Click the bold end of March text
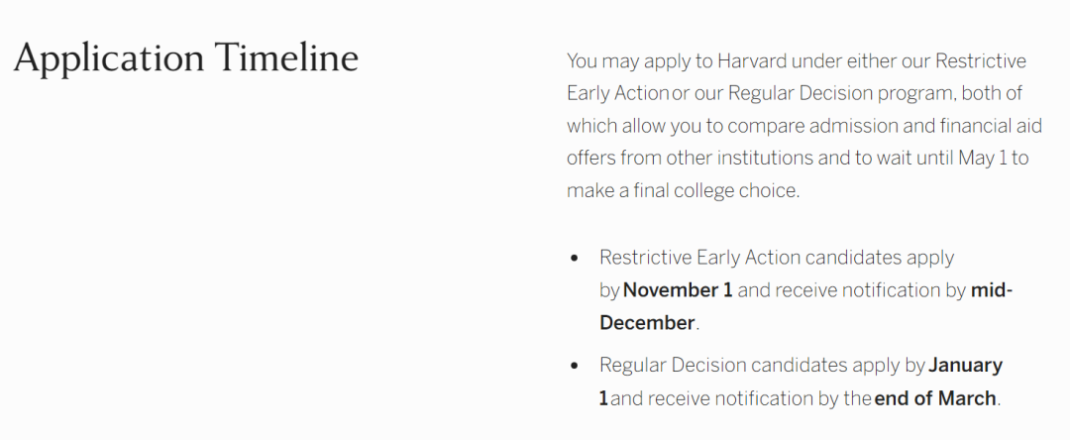The height and width of the screenshot is (440, 1070). 935,397
